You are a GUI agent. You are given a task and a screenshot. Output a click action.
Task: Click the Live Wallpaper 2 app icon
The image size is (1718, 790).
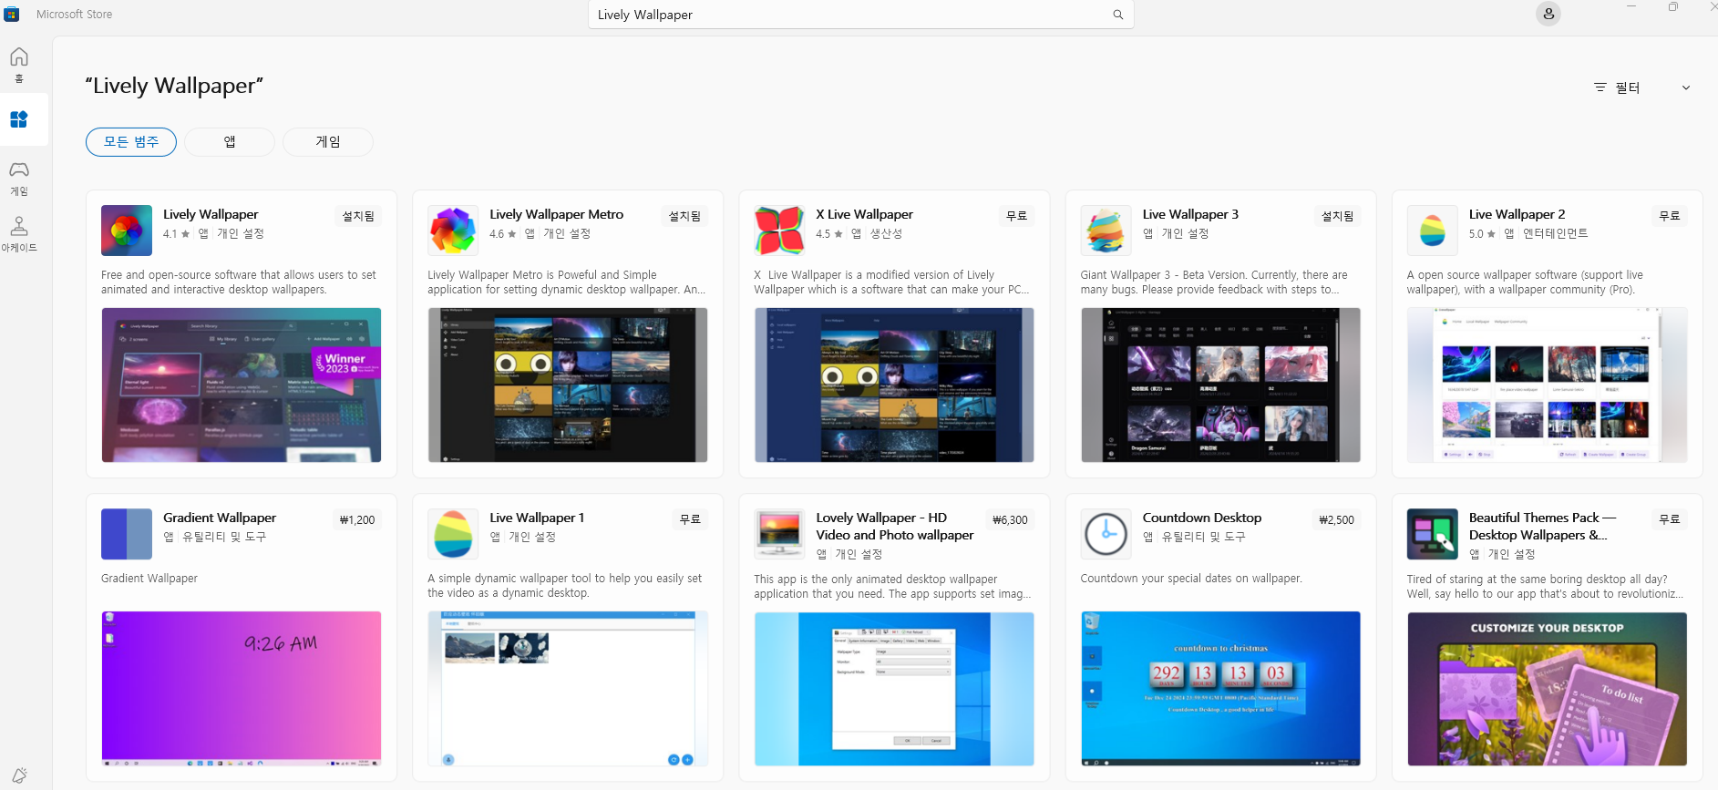pyautogui.click(x=1433, y=231)
